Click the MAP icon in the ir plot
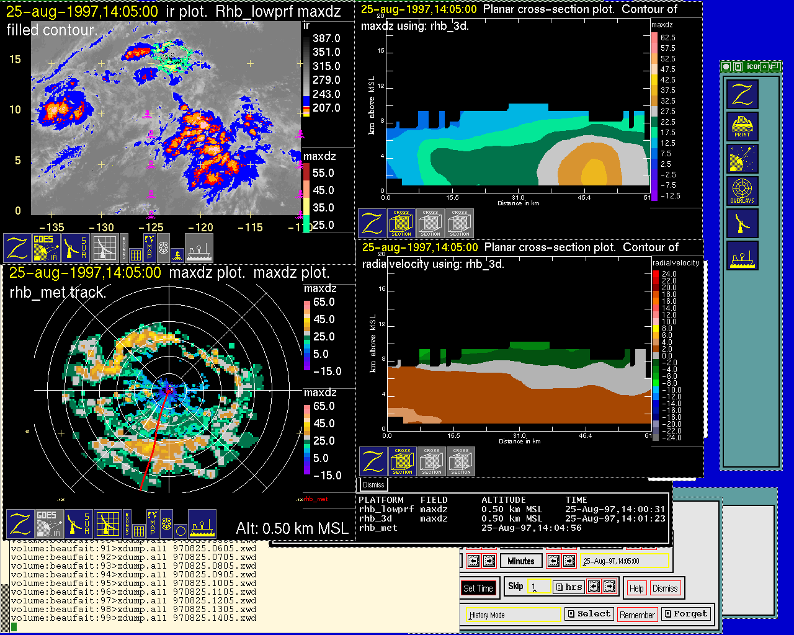Viewport: 794px width, 635px height. 149,247
